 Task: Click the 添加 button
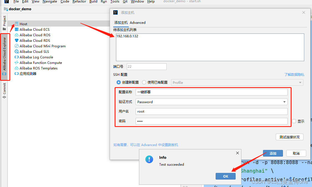[x=273, y=154]
